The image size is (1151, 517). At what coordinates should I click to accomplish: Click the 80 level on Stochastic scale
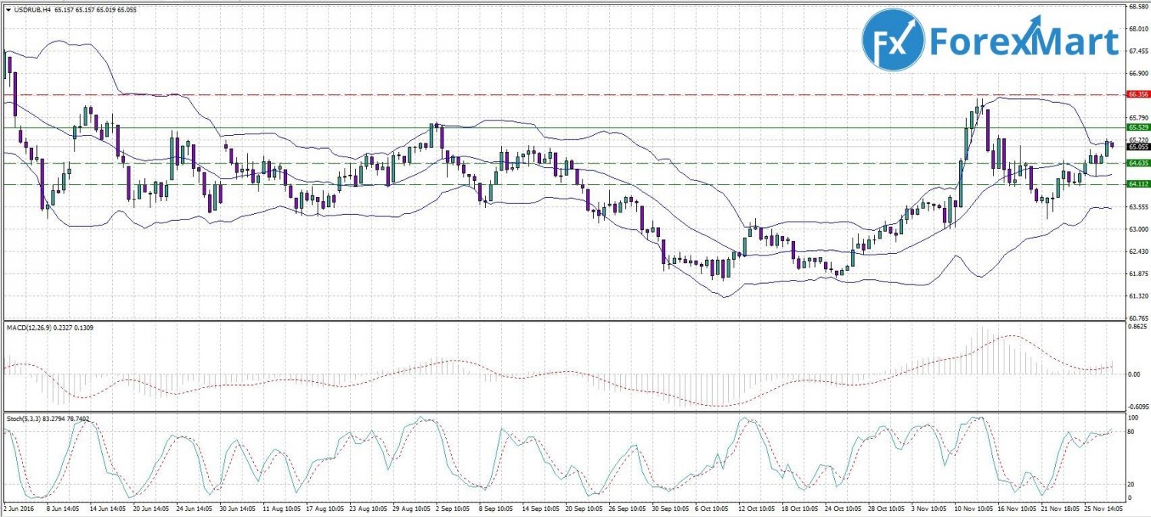1131,433
